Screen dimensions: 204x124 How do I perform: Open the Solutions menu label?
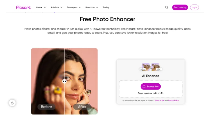(55, 7)
